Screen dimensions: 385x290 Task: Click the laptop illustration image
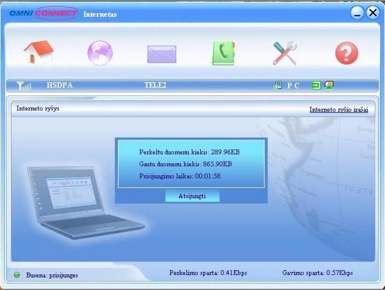tap(79, 202)
